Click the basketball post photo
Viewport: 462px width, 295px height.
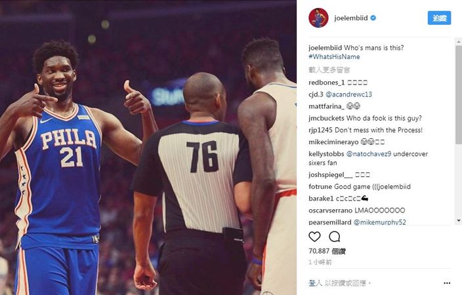[148, 147]
